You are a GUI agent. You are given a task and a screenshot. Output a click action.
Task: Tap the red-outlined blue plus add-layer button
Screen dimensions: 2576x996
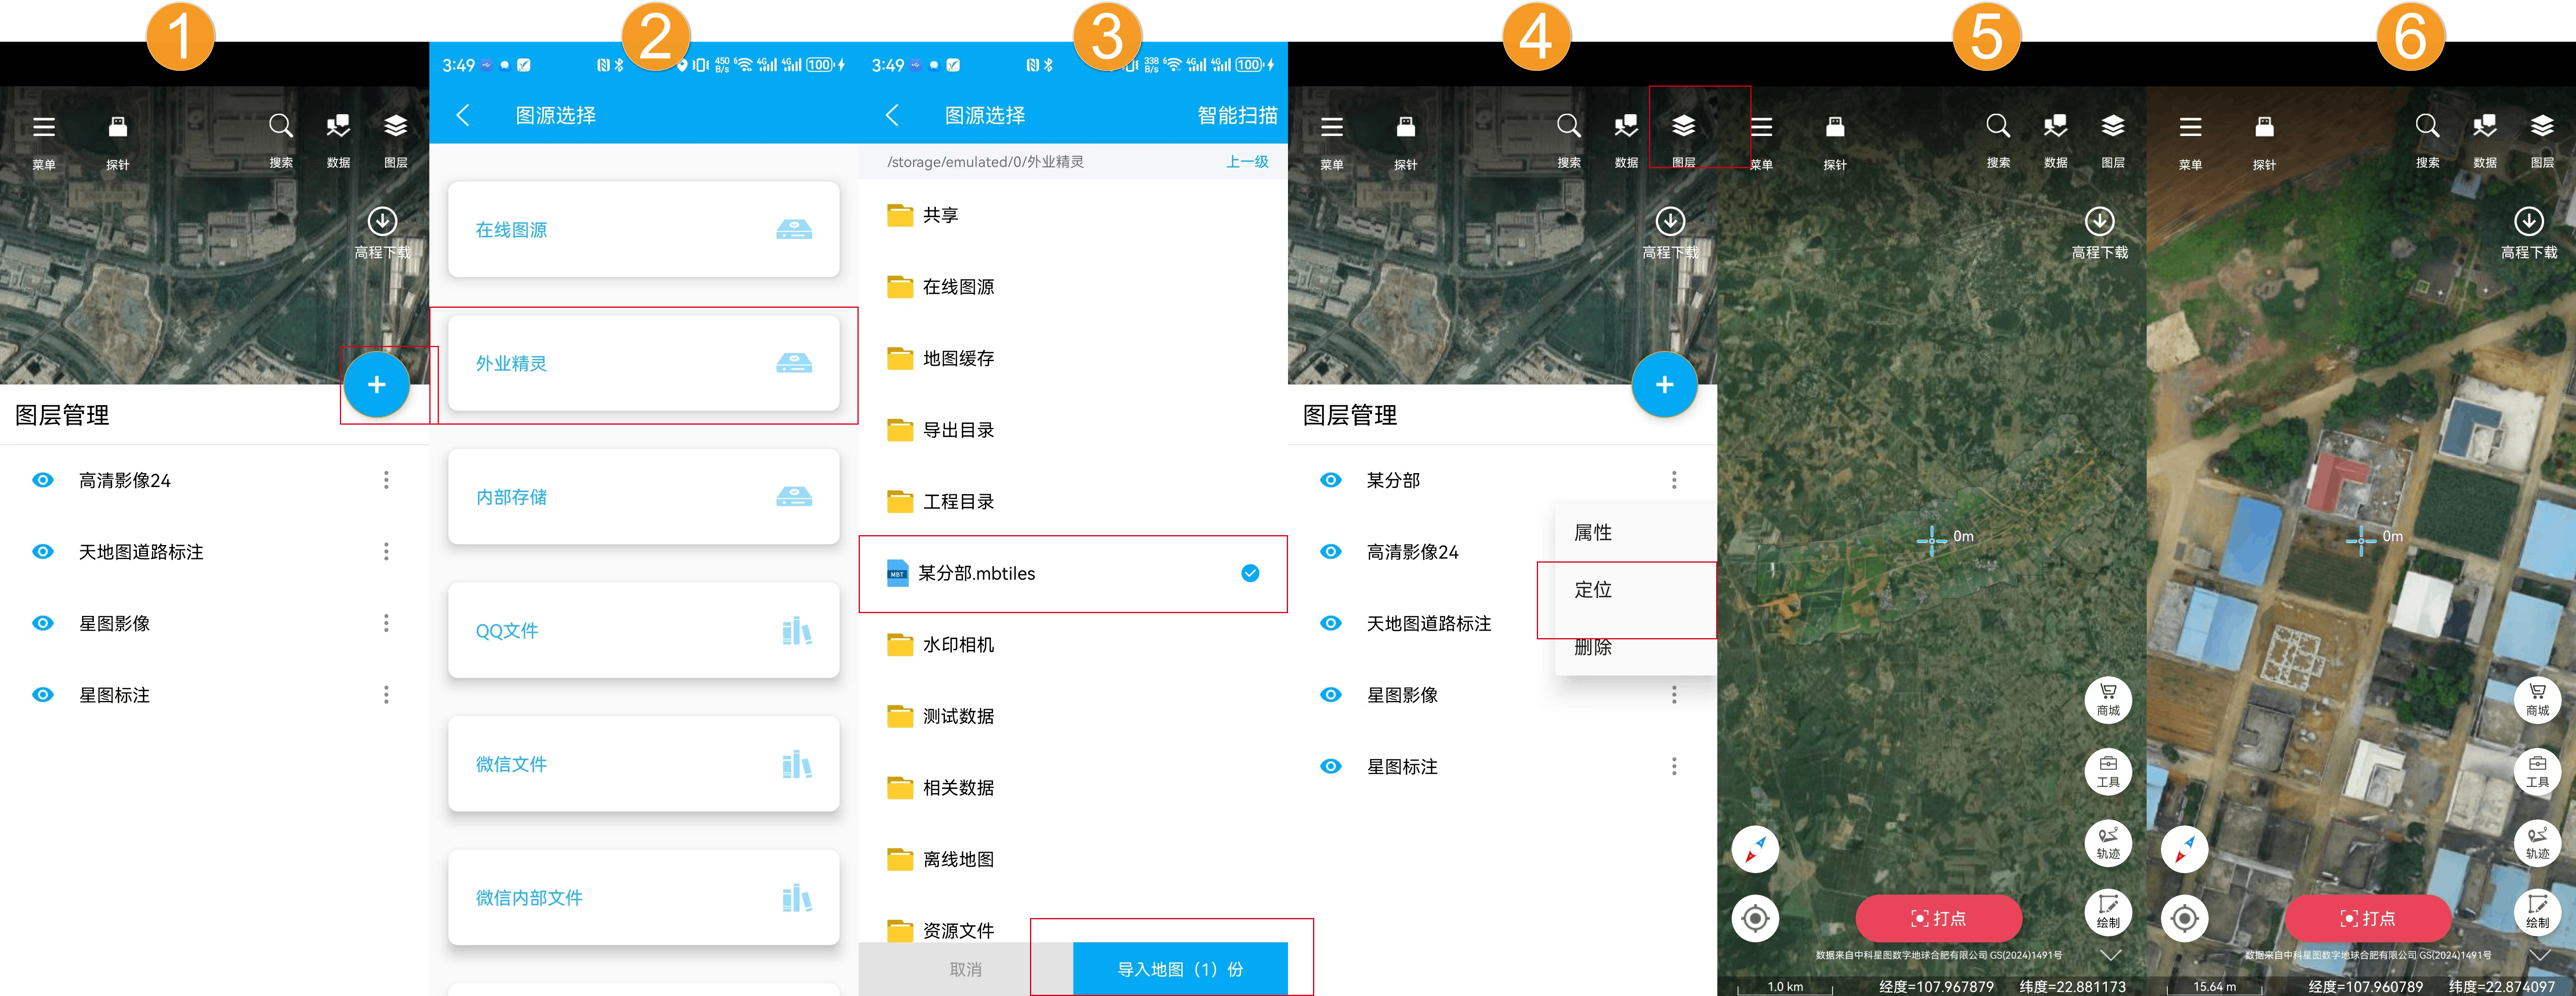[377, 385]
